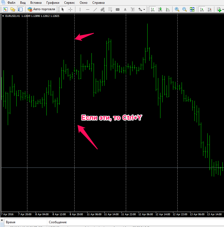The image size is (224, 227).
Task: Open the Navigator favorites icon
Action: pyautogui.click(x=13, y=10)
